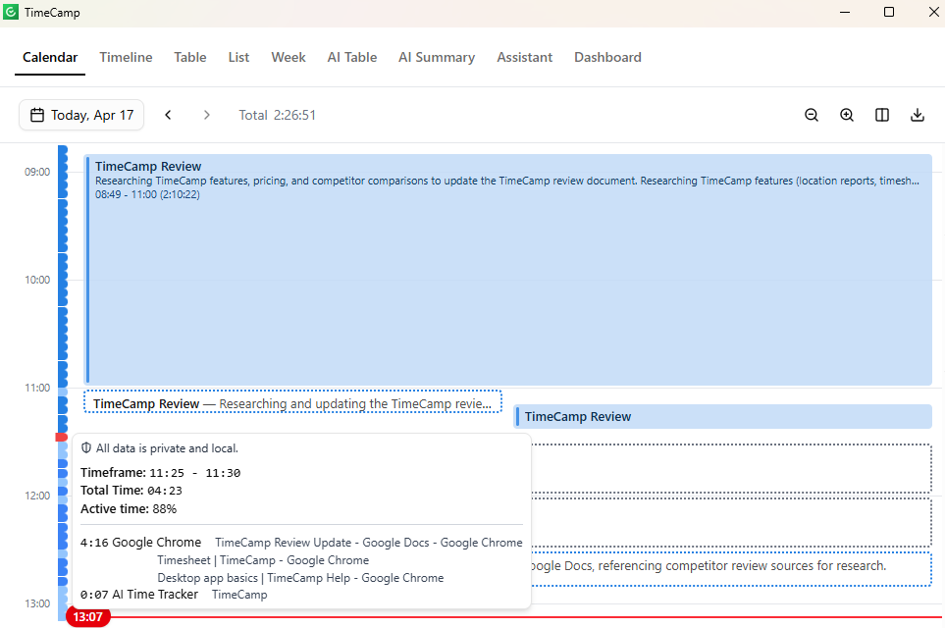This screenshot has width=945, height=628.
Task: Click the zoom in magnifier icon
Action: 847,115
